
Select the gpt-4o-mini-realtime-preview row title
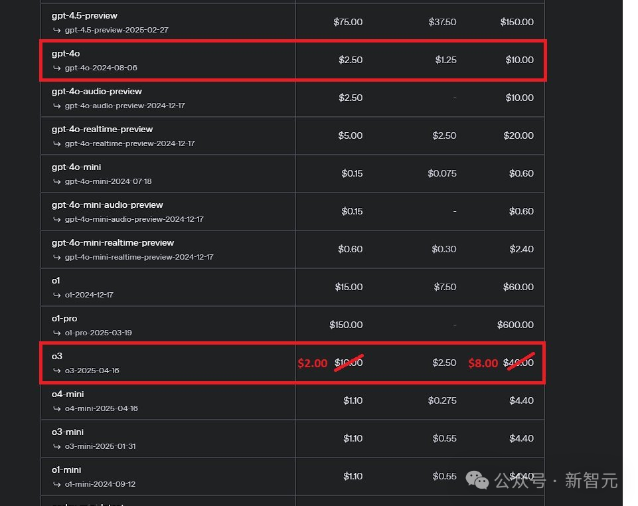[x=112, y=242]
